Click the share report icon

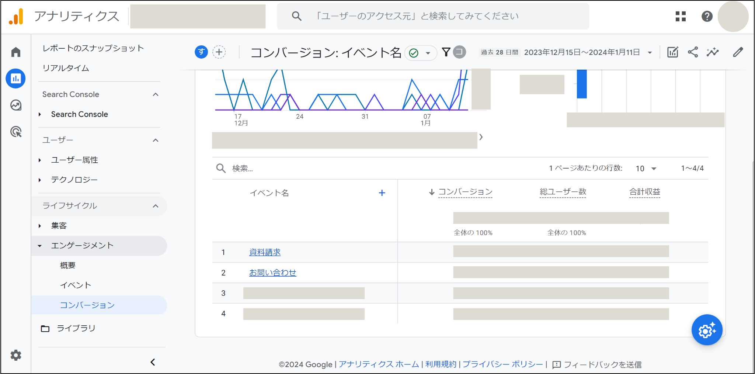[693, 52]
